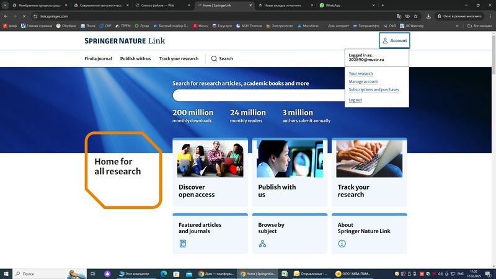Click the tracking protection eye icon
The width and height of the screenshot is (496, 279).
click(407, 16)
